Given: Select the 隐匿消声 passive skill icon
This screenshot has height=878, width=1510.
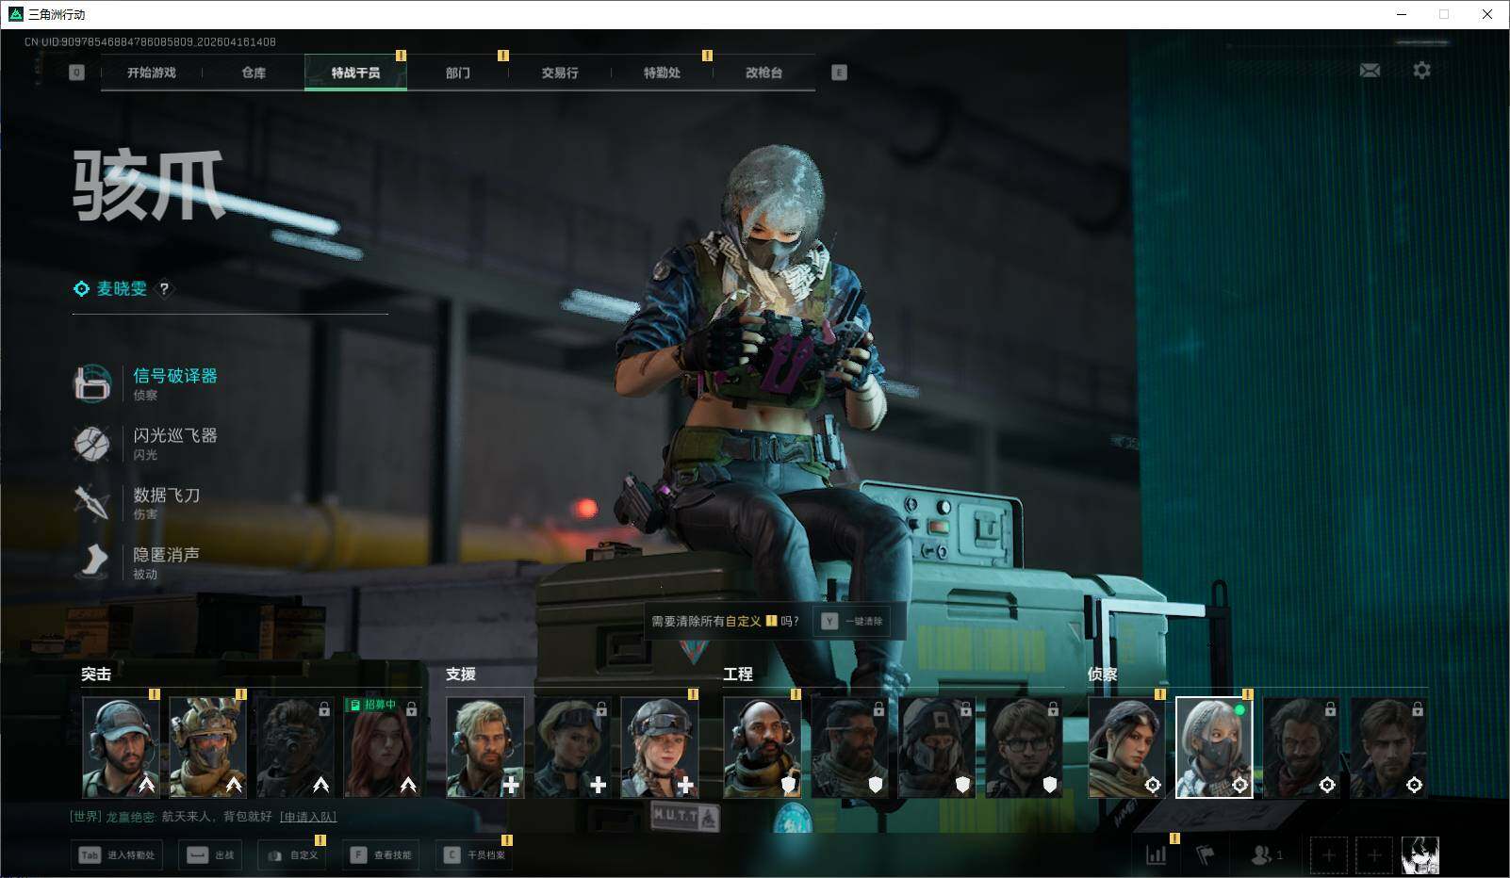Looking at the screenshot, I should point(92,561).
